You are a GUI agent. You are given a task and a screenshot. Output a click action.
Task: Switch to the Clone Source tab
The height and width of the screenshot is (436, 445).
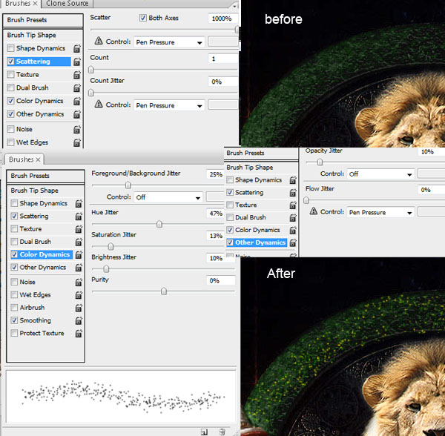point(67,4)
